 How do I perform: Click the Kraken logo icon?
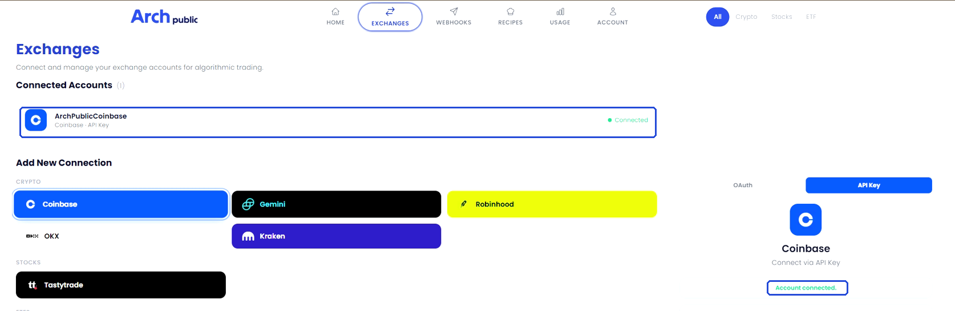pyautogui.click(x=248, y=236)
